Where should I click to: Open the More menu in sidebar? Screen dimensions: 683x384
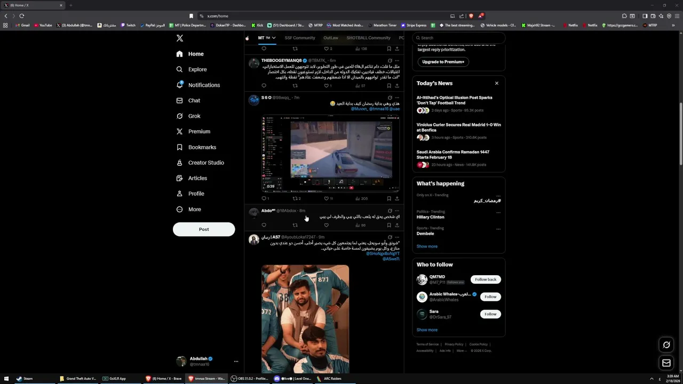click(x=188, y=209)
